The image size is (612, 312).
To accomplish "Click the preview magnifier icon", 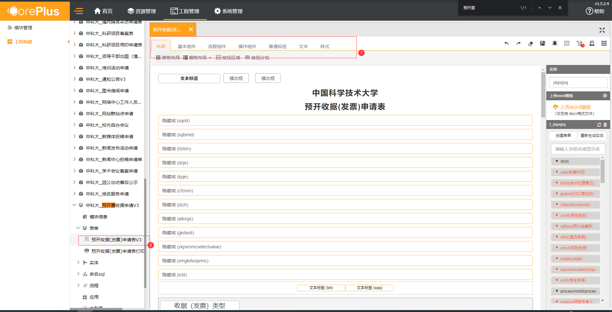I will [567, 44].
